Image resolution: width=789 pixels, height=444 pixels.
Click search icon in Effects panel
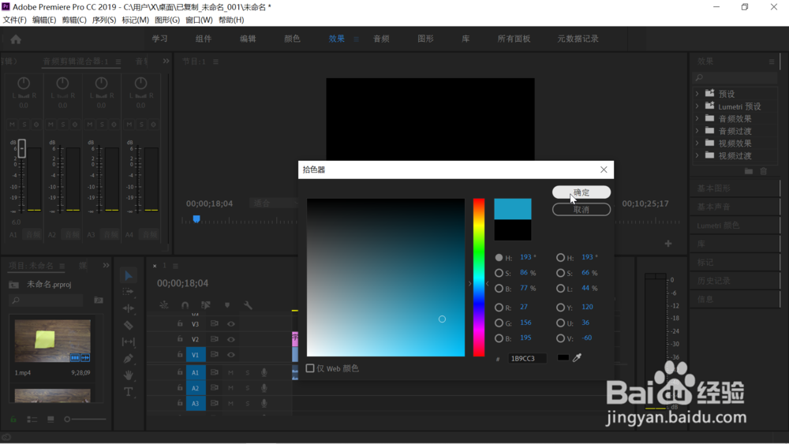pos(699,77)
